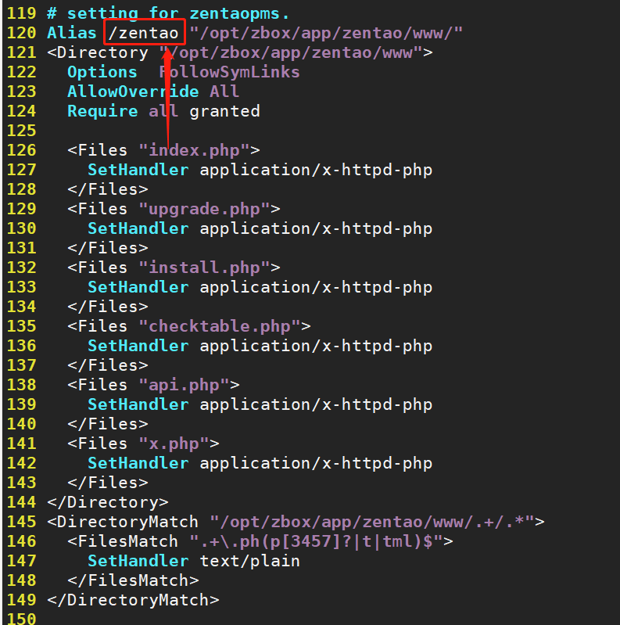Viewport: 620px width, 625px height.
Task: Place cursor on the "Options" directive
Action: coord(102,72)
